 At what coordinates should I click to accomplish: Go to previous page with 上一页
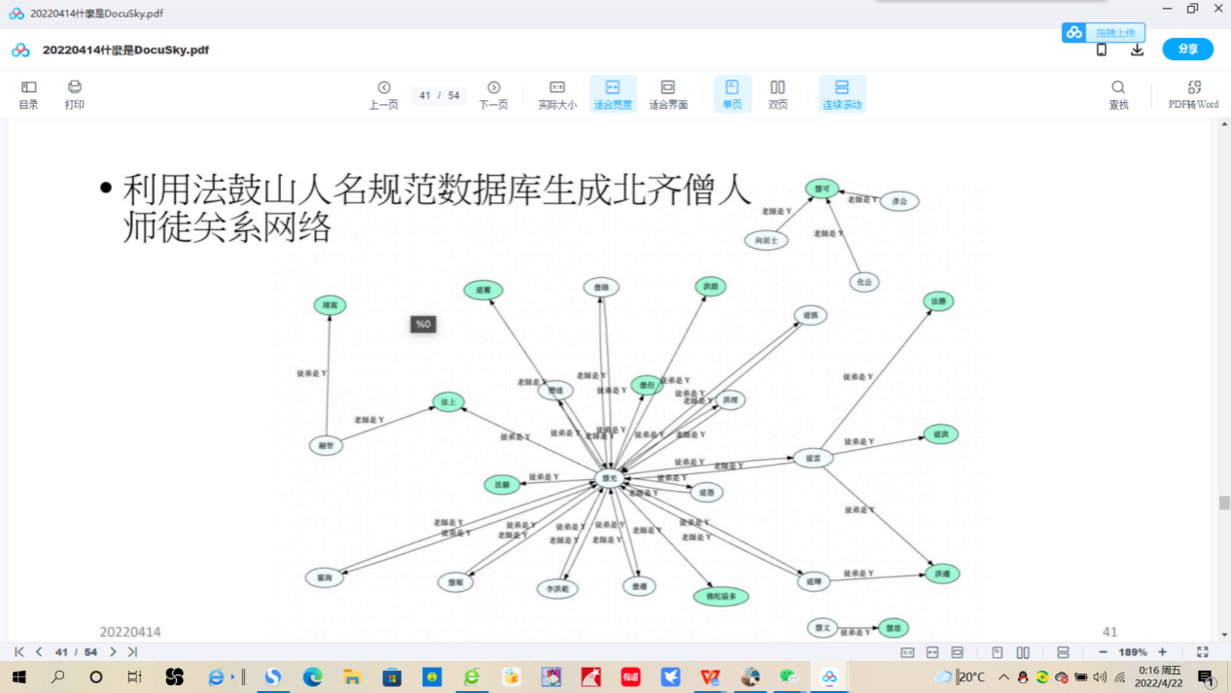[x=383, y=94]
